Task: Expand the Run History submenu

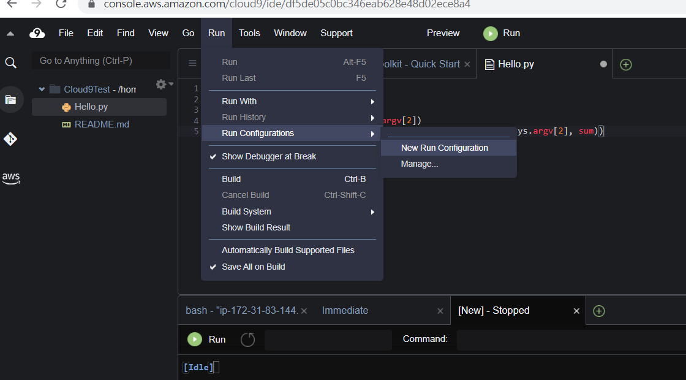Action: (x=293, y=117)
